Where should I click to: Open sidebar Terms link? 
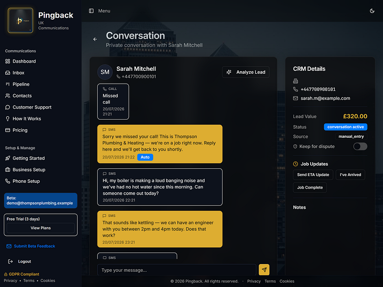click(29, 281)
